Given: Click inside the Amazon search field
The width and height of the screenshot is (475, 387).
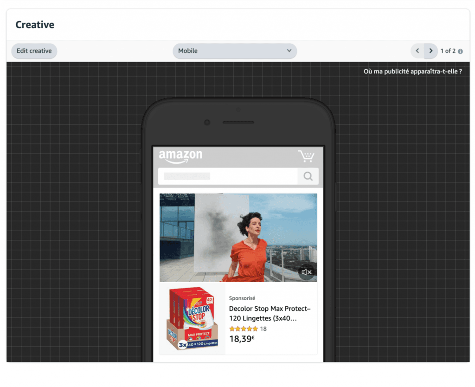Looking at the screenshot, I should point(227,176).
